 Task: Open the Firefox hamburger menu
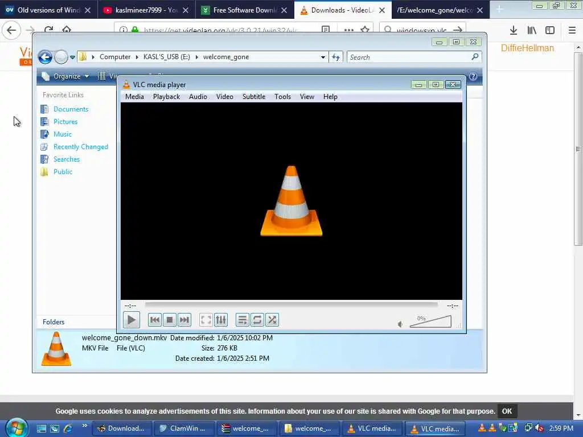[x=572, y=30]
